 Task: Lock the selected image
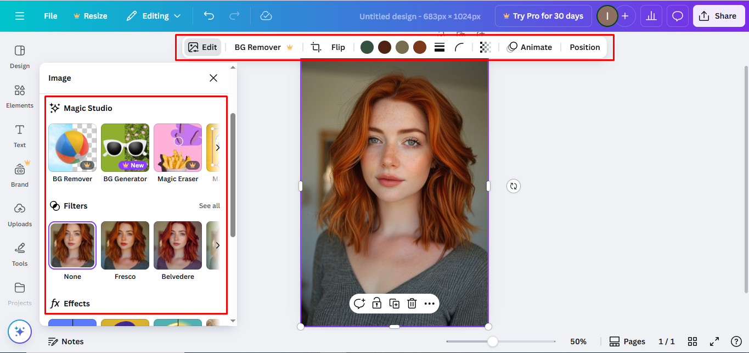[376, 303]
